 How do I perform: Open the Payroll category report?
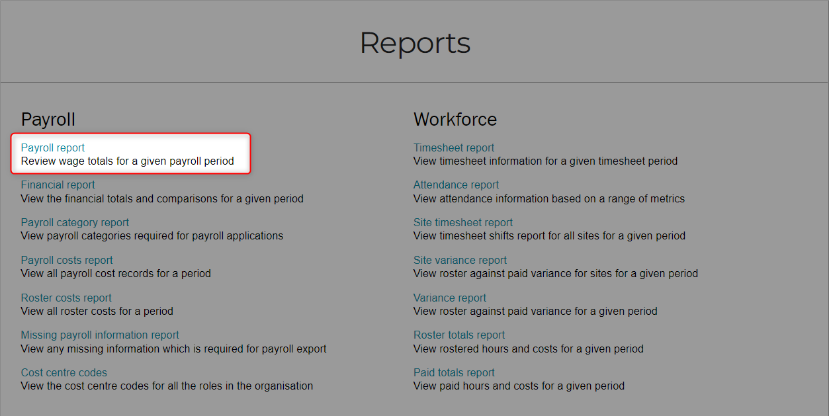point(75,223)
